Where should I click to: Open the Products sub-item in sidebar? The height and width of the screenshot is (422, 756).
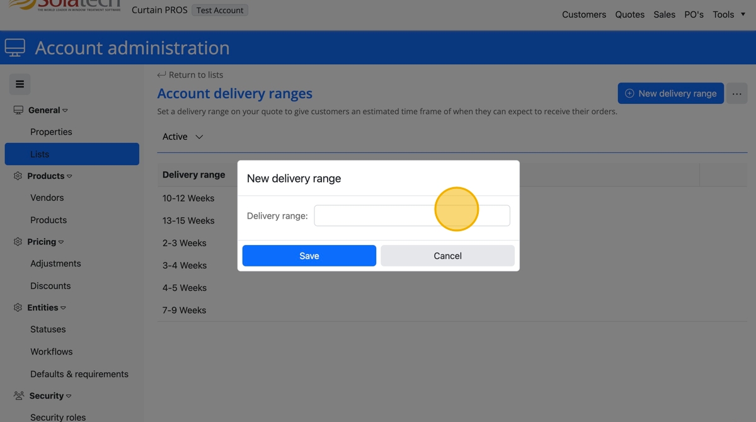coord(49,220)
